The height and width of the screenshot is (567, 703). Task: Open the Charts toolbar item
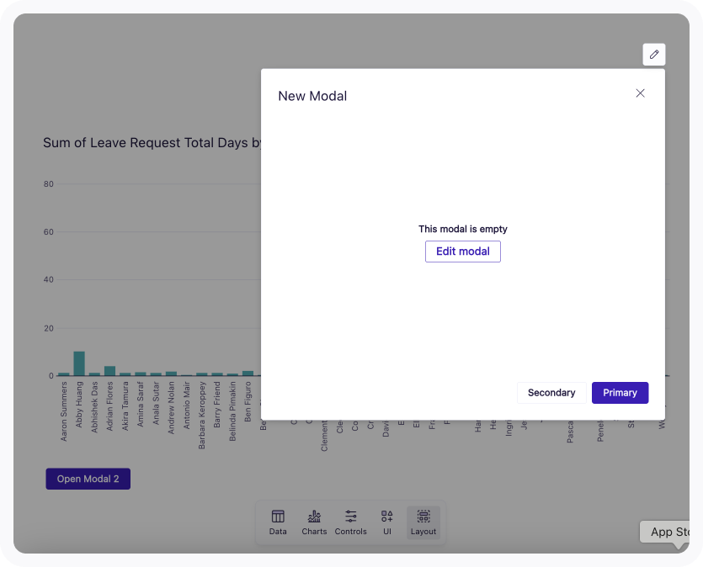(x=314, y=522)
